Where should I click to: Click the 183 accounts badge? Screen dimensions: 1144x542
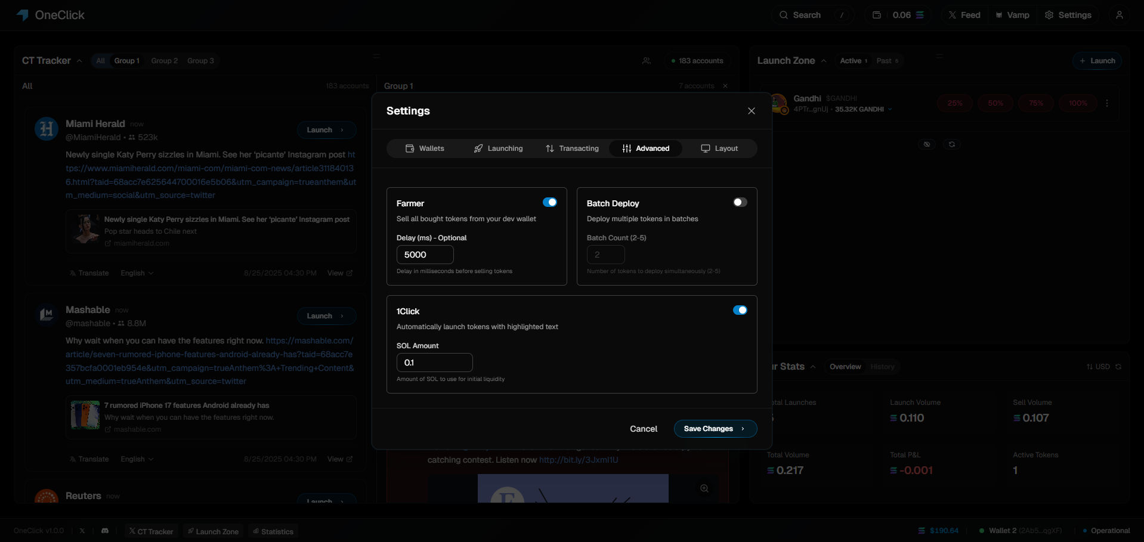tap(697, 61)
